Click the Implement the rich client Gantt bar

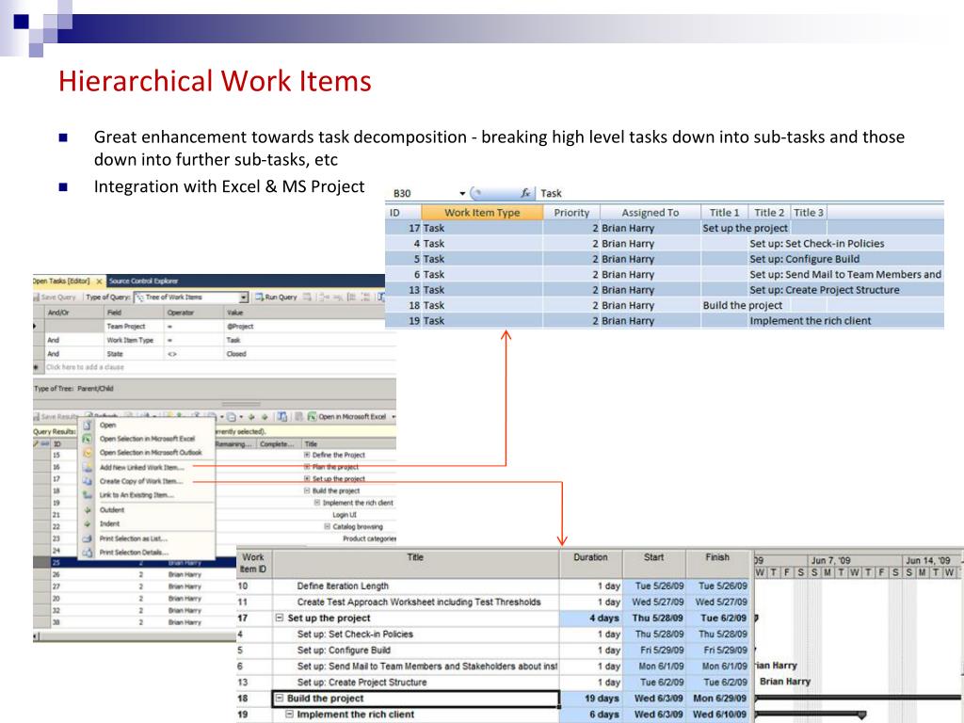tap(811, 714)
